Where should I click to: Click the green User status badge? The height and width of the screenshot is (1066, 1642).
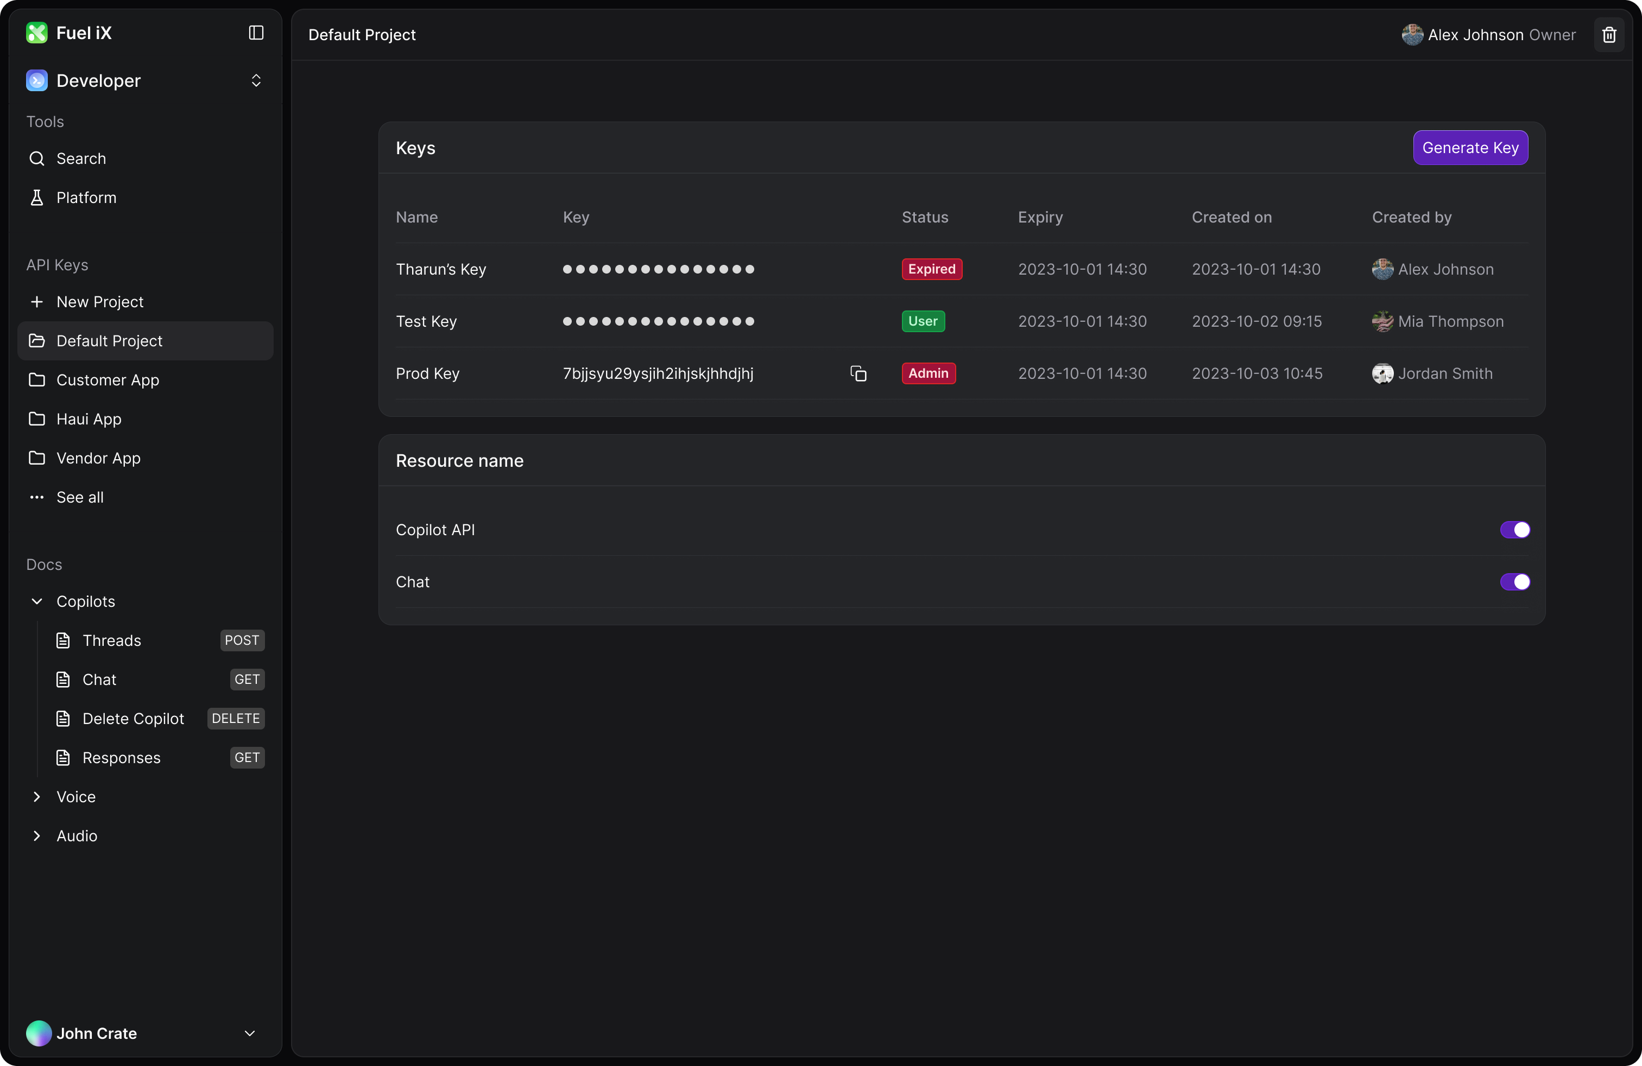coord(923,321)
